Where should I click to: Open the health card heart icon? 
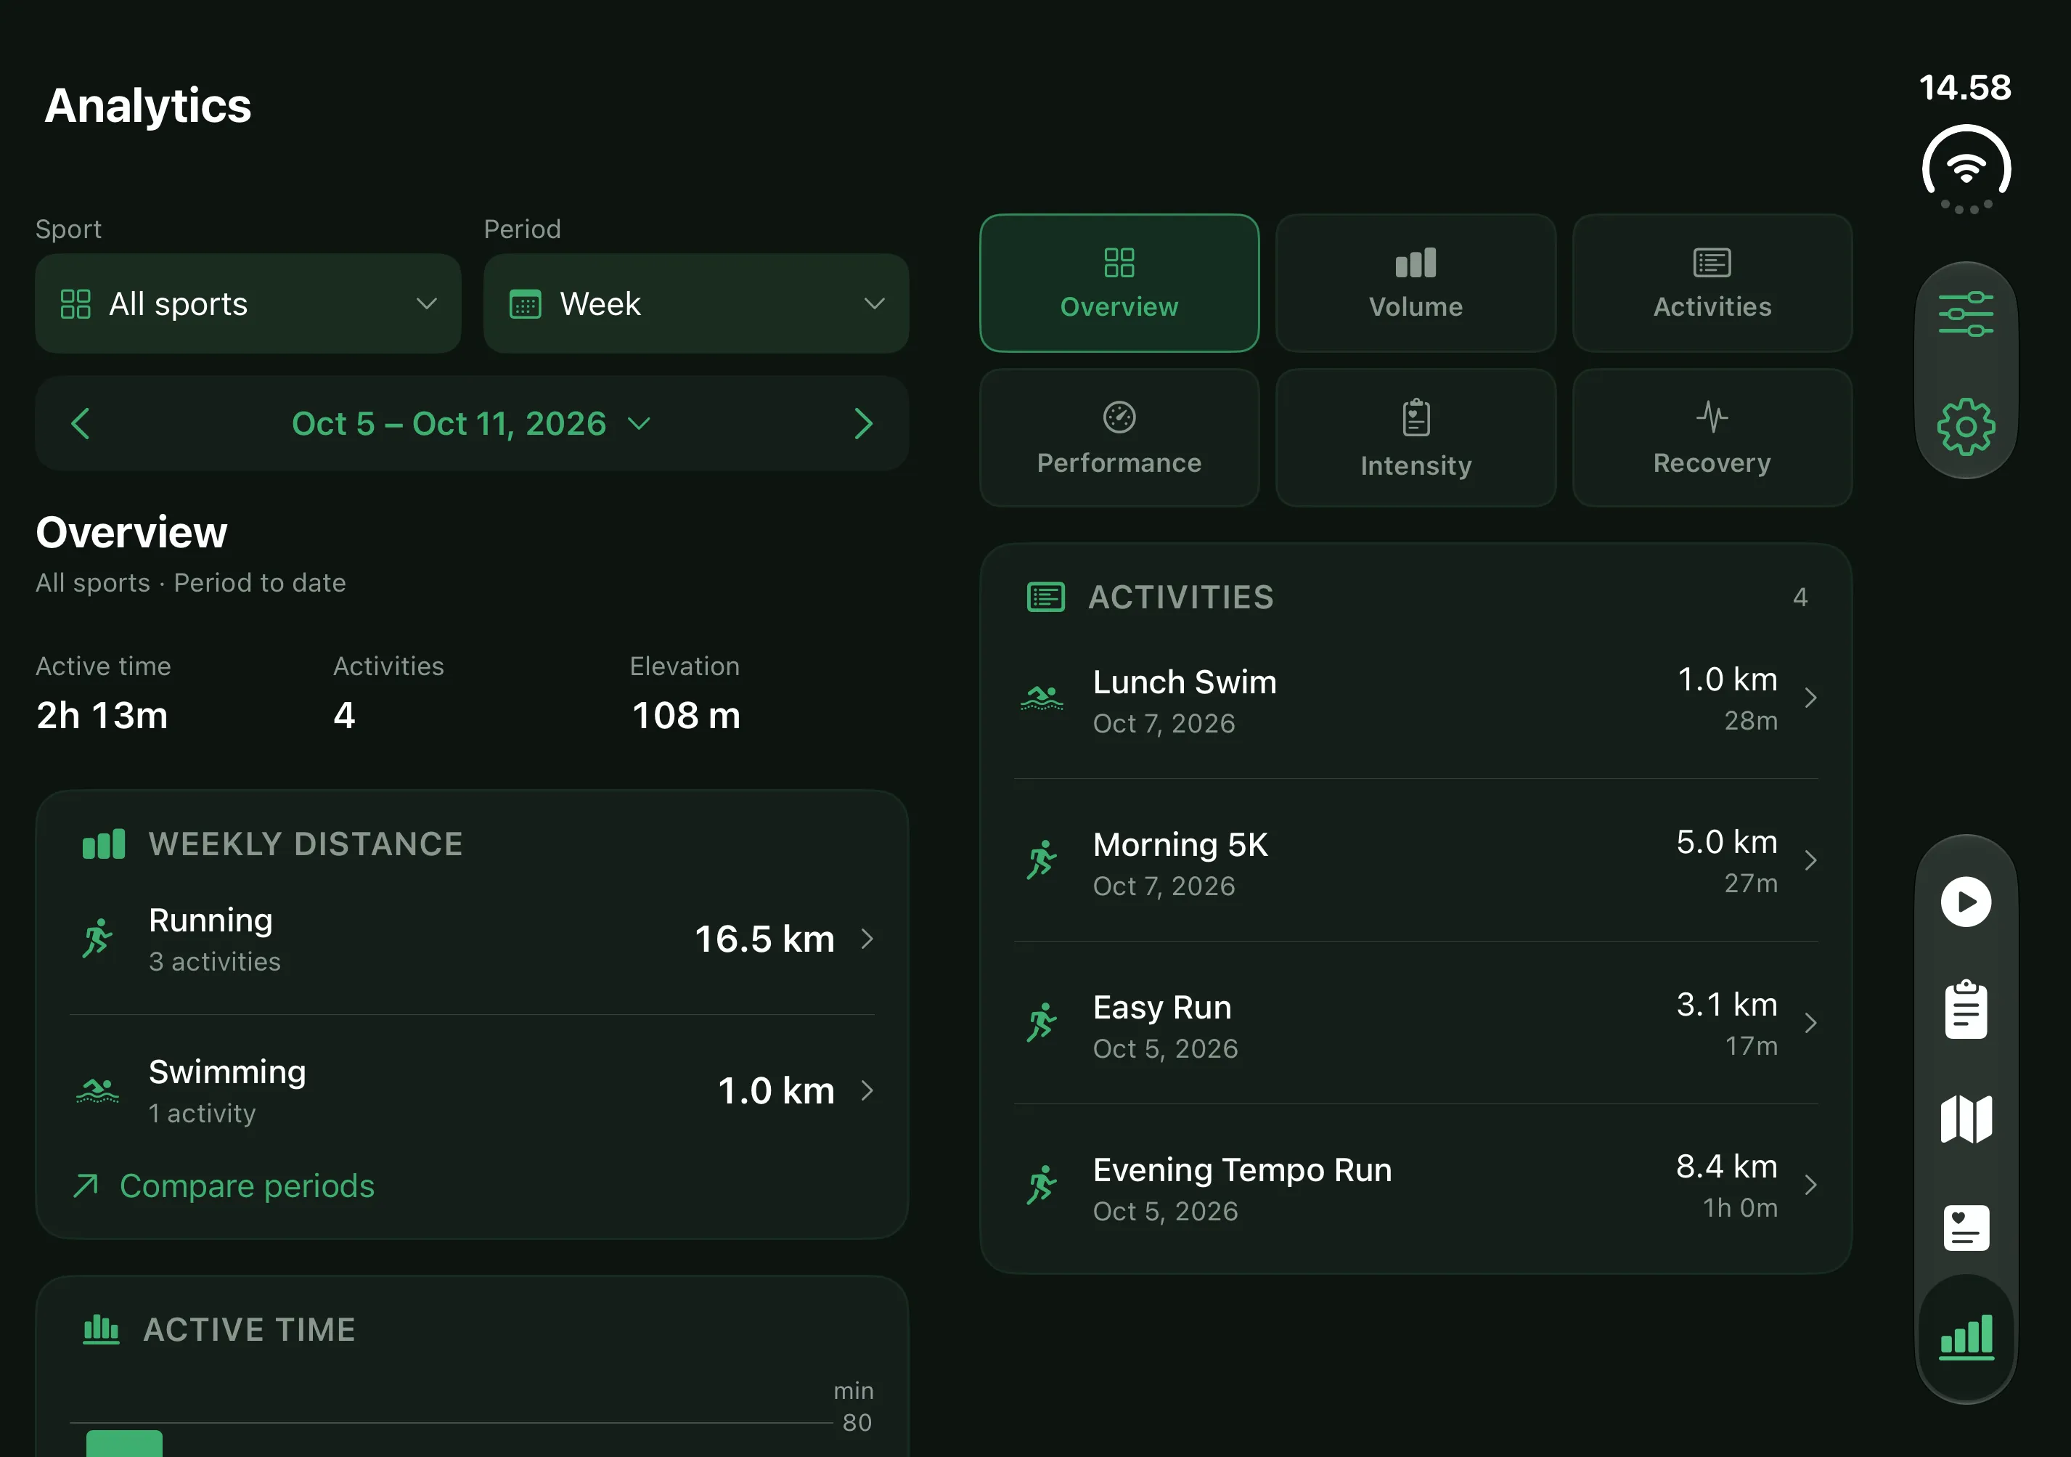click(1966, 1227)
